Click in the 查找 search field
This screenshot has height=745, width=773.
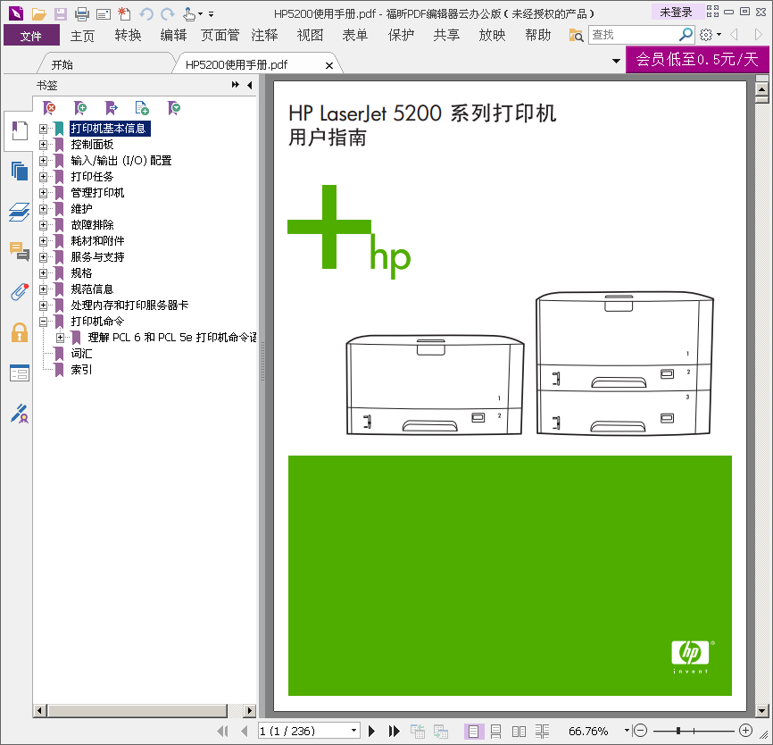[x=634, y=35]
